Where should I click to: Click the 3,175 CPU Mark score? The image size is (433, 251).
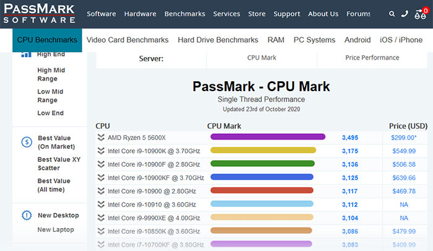point(350,151)
